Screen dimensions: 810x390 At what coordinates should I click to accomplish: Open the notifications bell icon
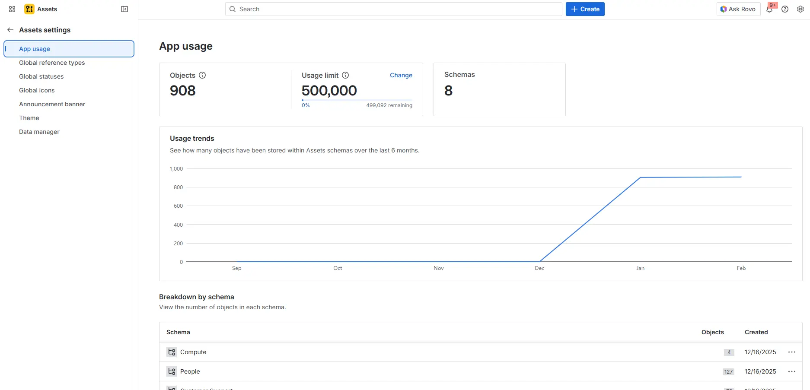click(x=769, y=9)
